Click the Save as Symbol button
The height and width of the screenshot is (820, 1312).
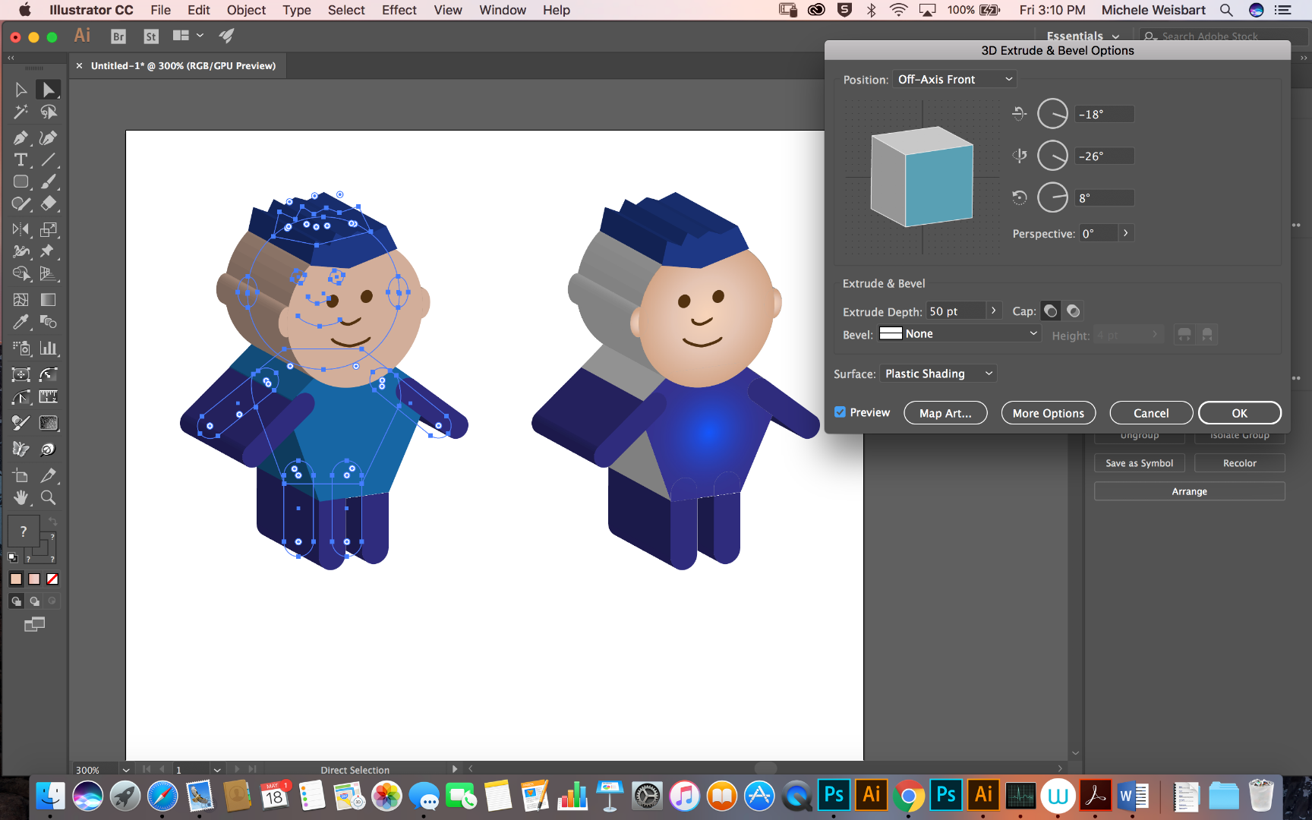pyautogui.click(x=1140, y=463)
